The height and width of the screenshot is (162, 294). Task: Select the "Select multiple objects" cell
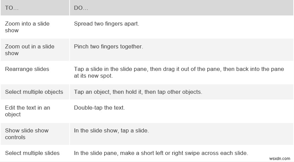34,92
